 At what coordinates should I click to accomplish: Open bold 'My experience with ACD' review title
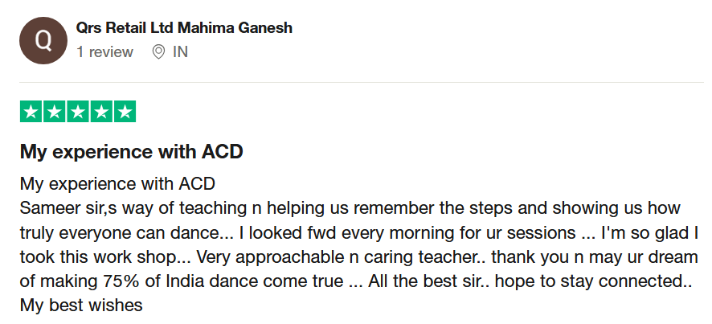[131, 151]
